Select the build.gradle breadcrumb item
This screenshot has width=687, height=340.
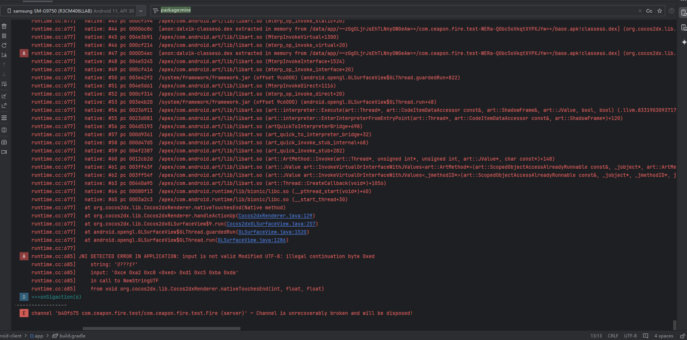click(x=72, y=336)
